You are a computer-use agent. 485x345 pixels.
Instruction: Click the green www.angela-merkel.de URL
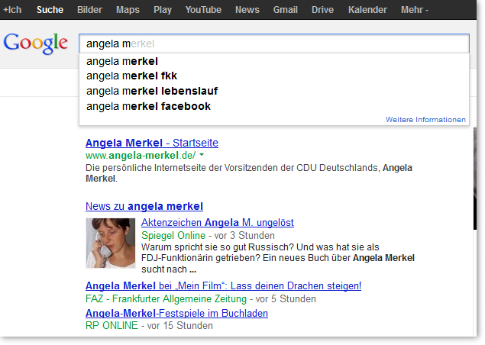click(x=141, y=155)
